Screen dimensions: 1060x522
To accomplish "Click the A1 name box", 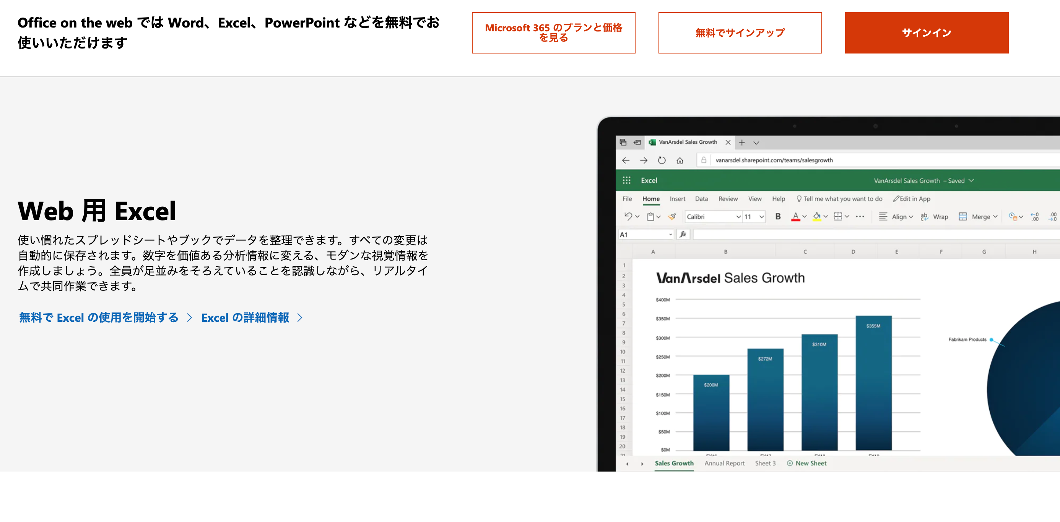I will pos(646,235).
